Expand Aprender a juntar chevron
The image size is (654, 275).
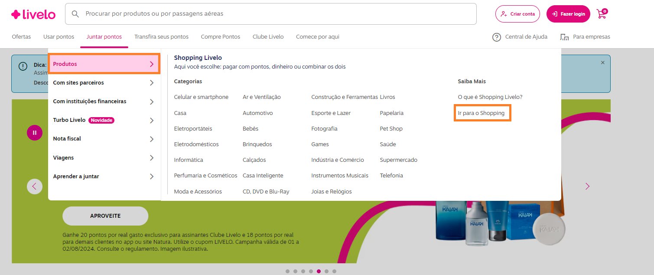point(152,177)
